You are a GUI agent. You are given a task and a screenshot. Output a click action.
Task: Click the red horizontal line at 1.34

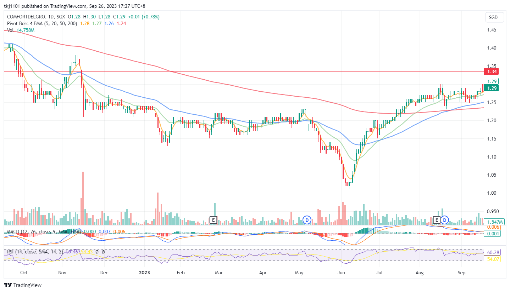click(243, 71)
